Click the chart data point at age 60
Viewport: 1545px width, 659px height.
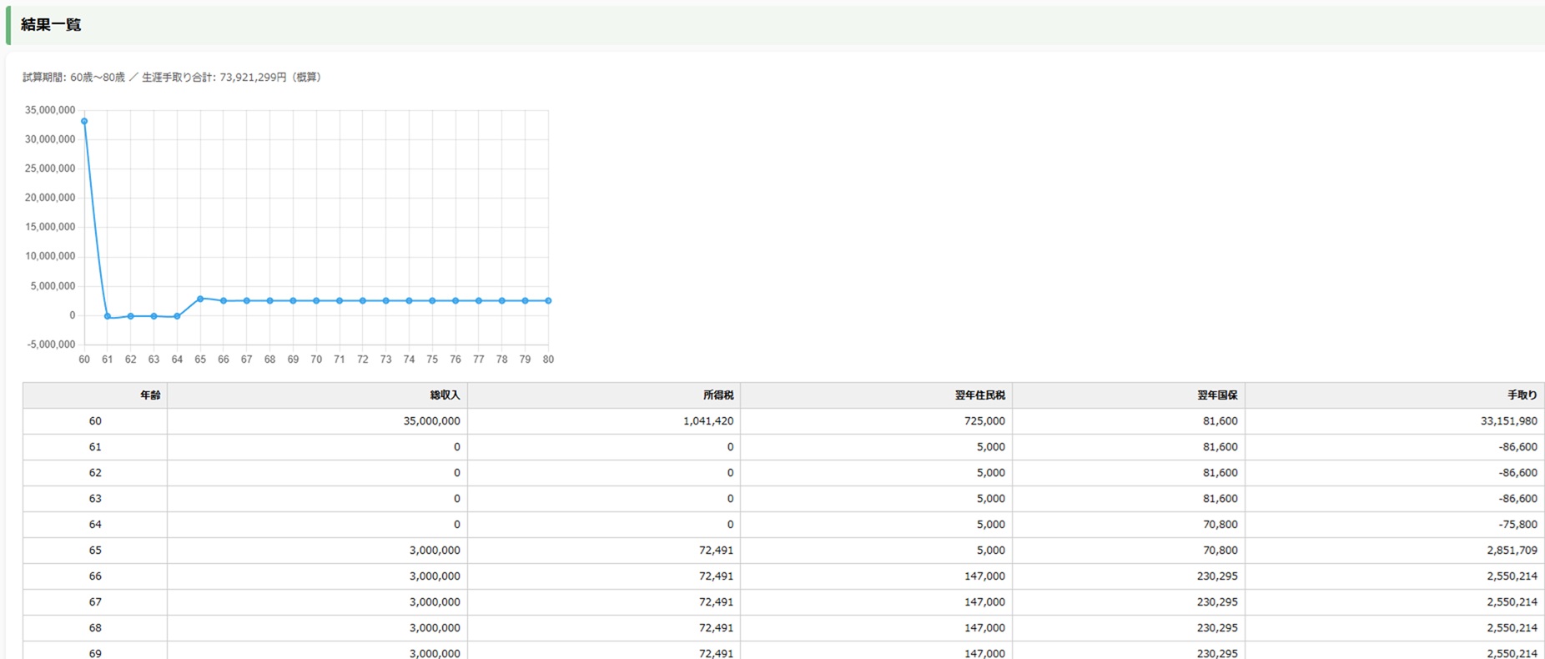84,122
